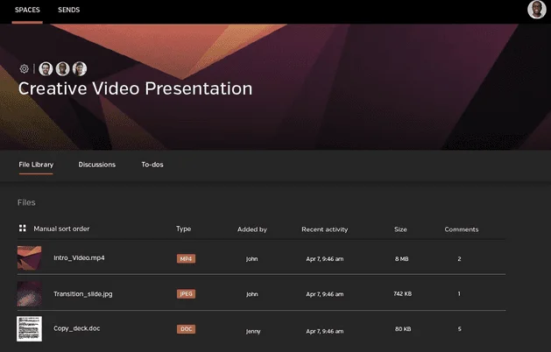This screenshot has width=551, height=352.
Task: Click the Intro_Video.mp4 file name
Action: [79, 257]
